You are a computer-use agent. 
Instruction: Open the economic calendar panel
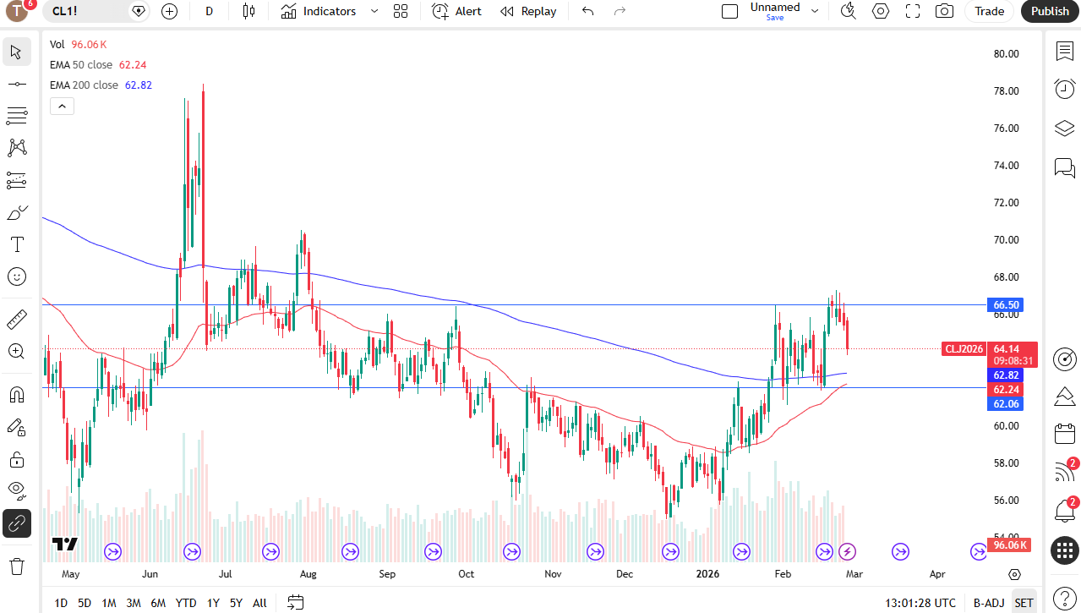click(1064, 435)
